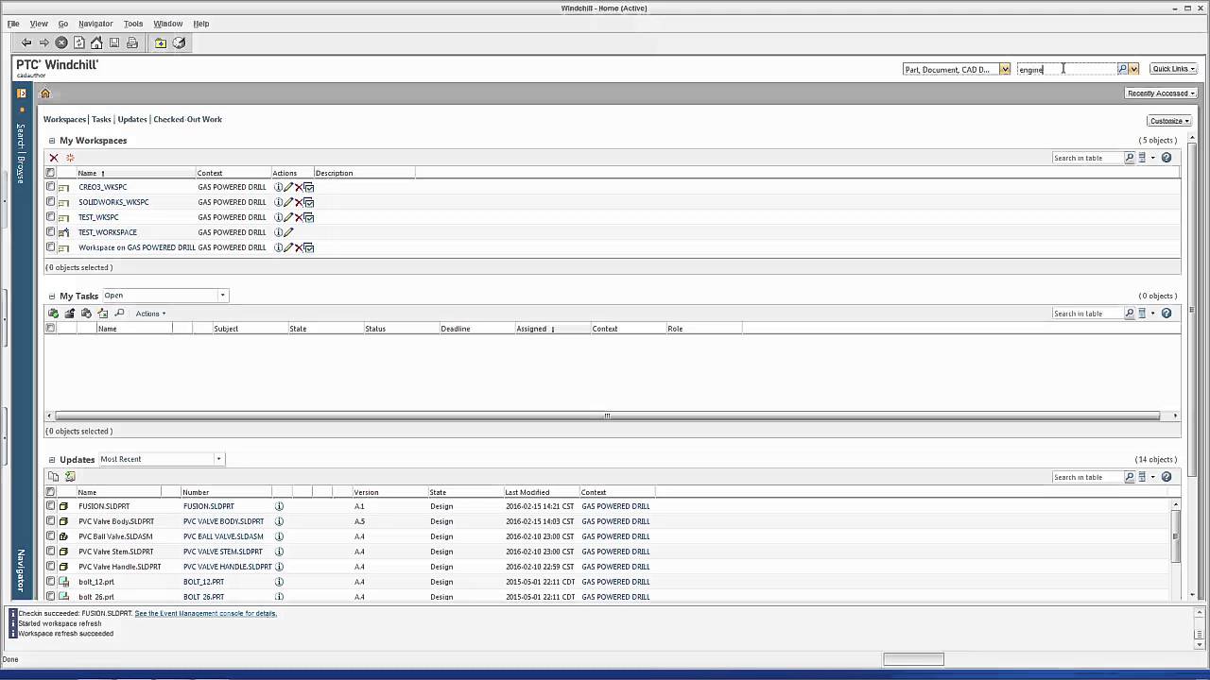Click the home breadcrumb icon in gray bar
Screen dimensions: 1210x680
tap(44, 93)
